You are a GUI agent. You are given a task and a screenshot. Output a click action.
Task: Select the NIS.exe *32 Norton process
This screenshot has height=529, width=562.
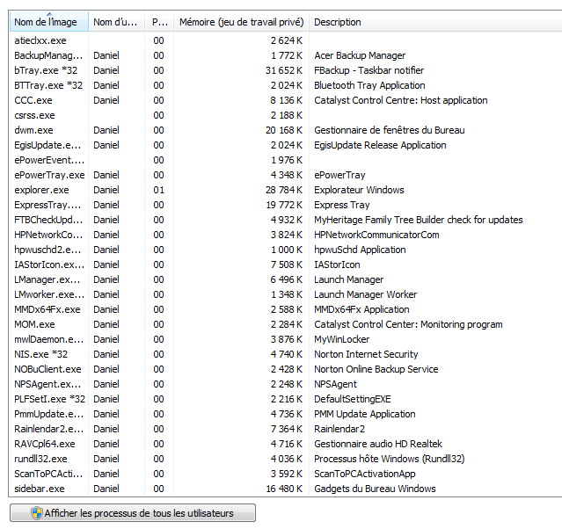(41, 354)
